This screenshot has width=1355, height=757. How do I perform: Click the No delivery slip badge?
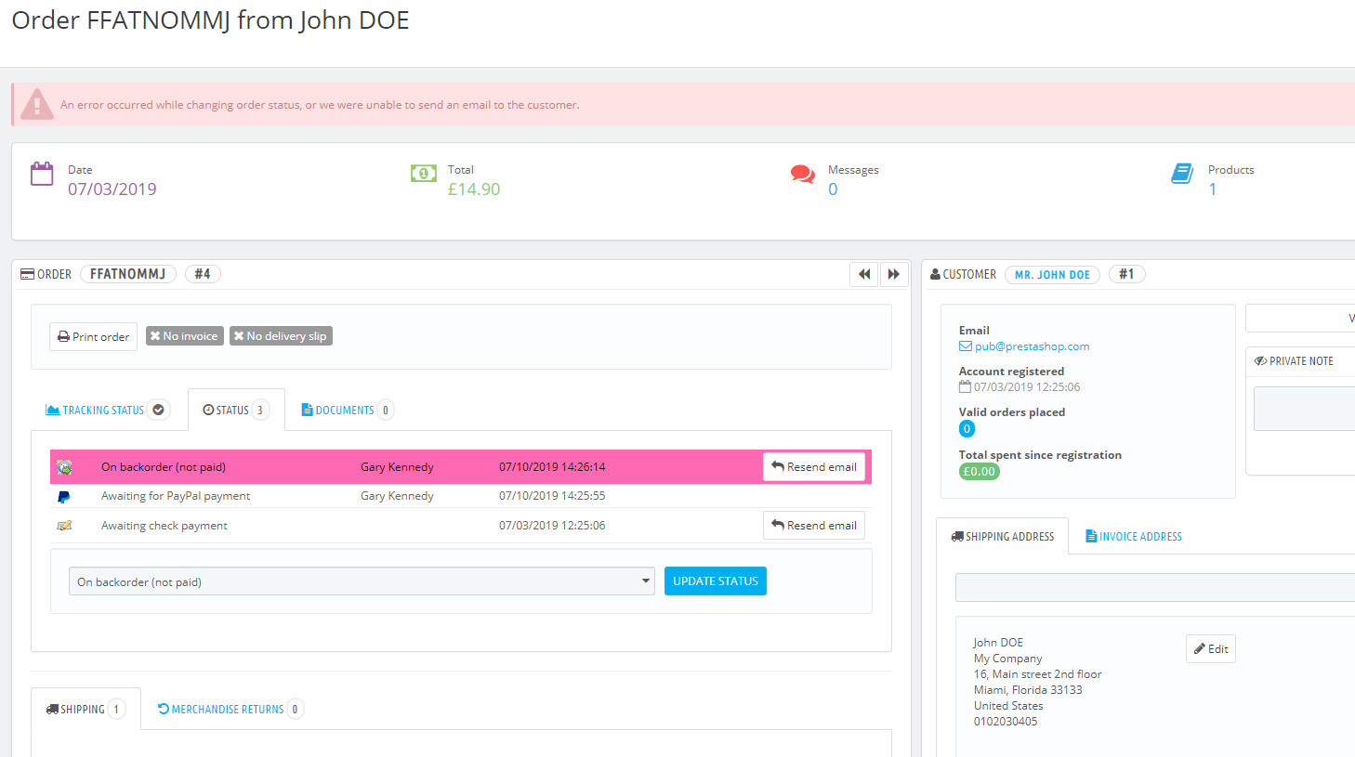click(281, 336)
